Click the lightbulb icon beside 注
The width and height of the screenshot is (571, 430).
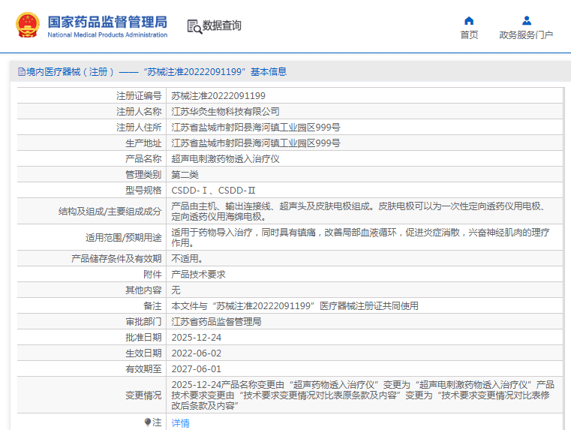tap(148, 422)
